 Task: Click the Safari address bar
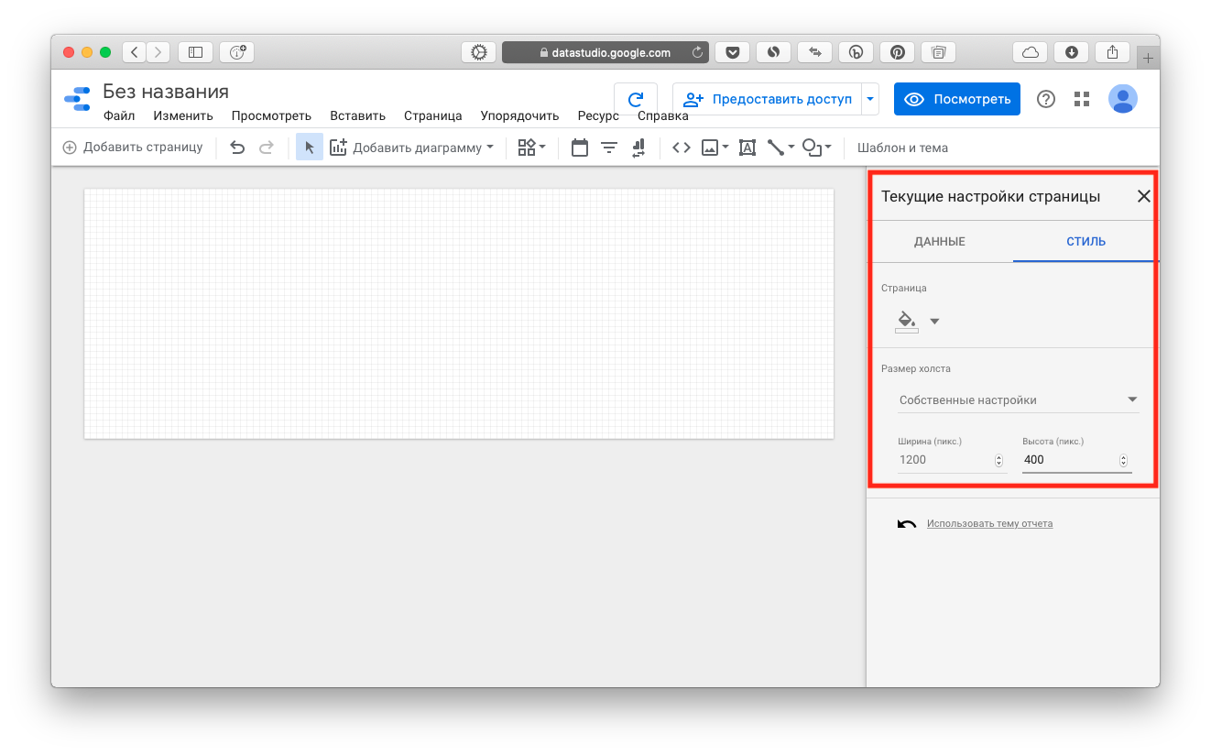pos(605,52)
